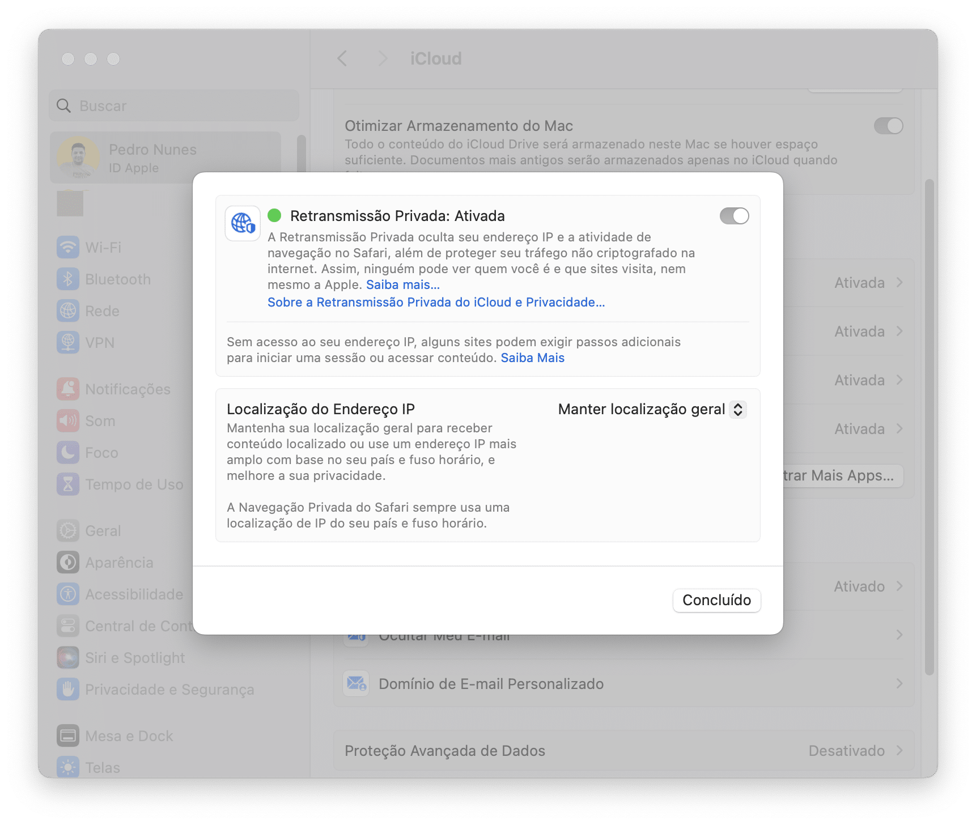Open Telas icon in sidebar
This screenshot has width=976, height=825.
68,767
